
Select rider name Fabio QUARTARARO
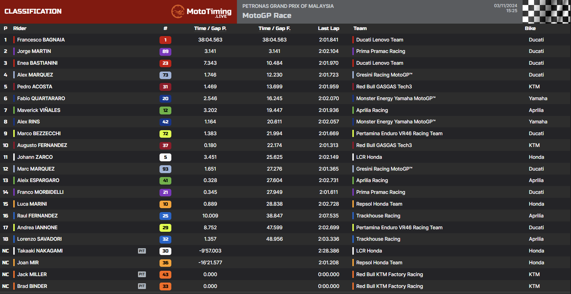(41, 98)
